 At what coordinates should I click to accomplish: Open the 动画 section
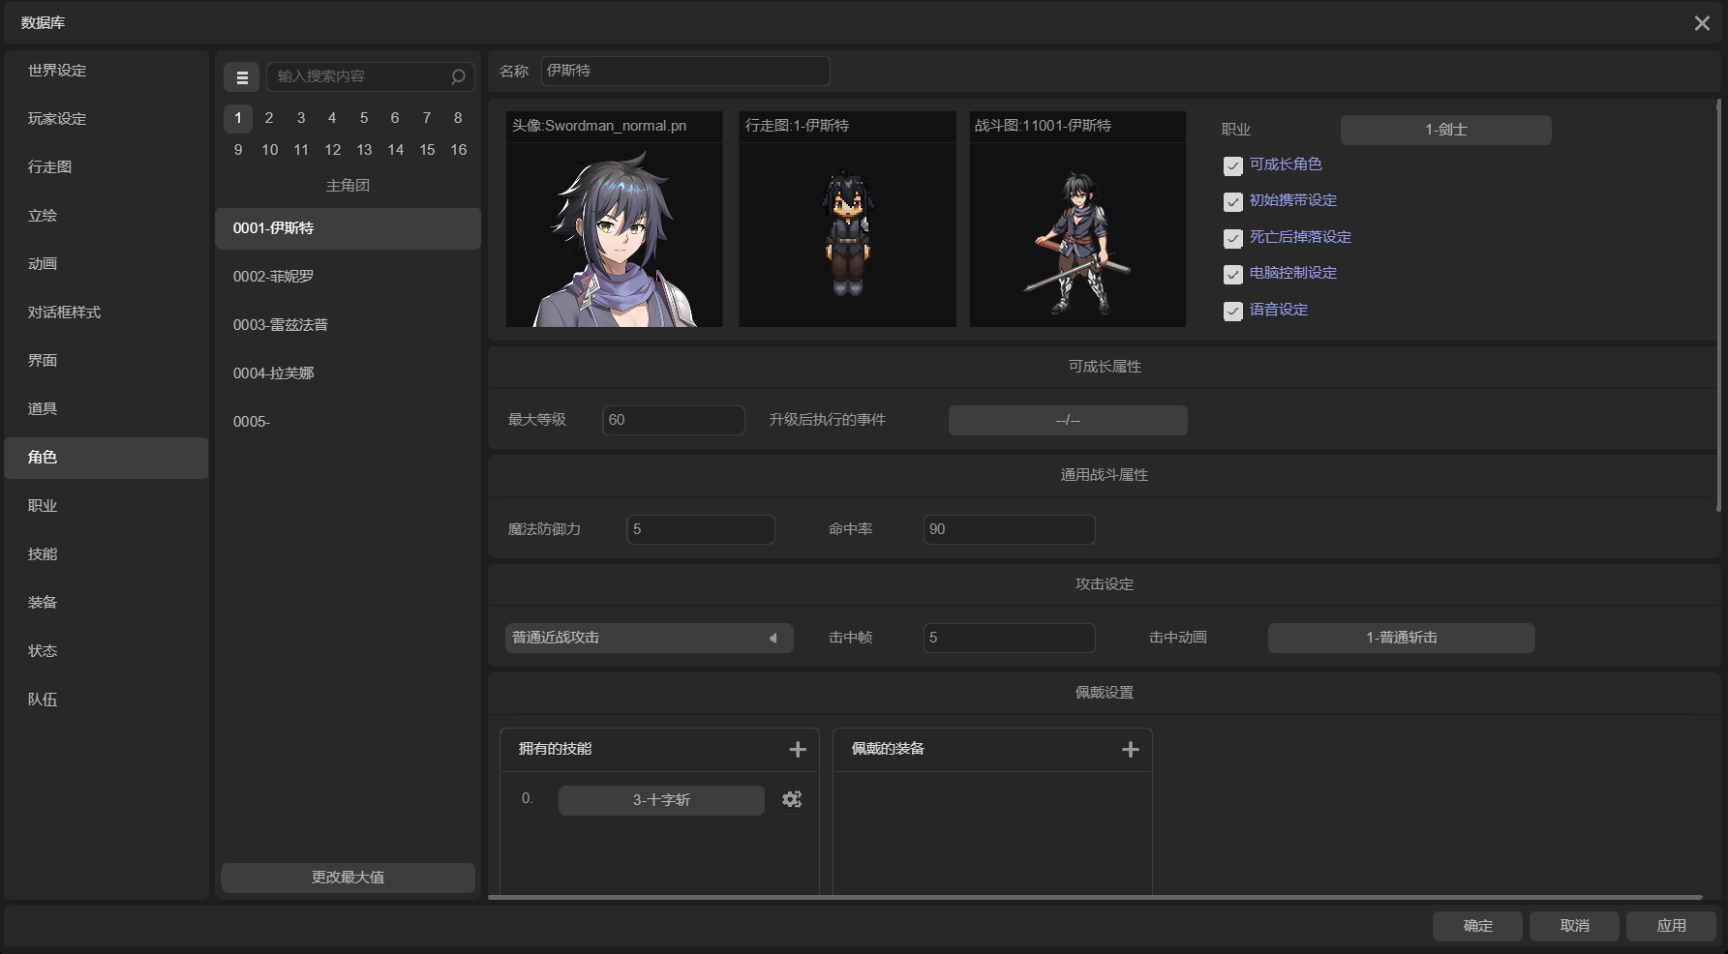pyautogui.click(x=106, y=264)
